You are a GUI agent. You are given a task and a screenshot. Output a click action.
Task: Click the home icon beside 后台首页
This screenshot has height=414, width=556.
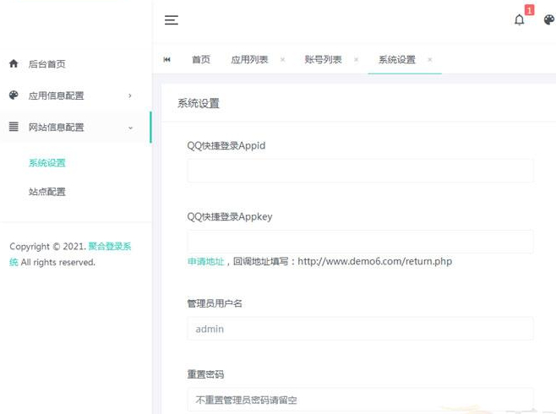coord(14,63)
